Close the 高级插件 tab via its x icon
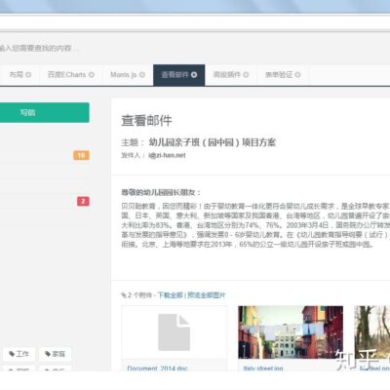The image size is (390, 390). [246, 75]
